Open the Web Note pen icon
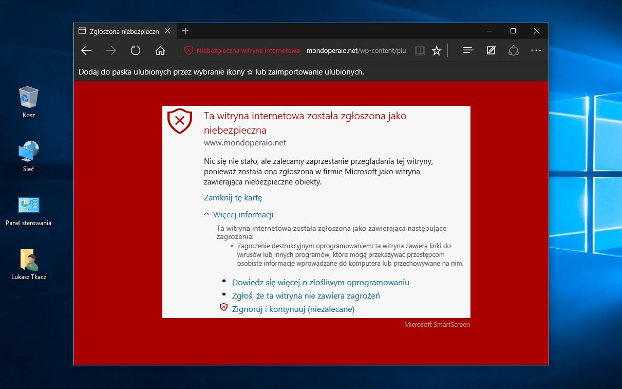 pyautogui.click(x=491, y=50)
